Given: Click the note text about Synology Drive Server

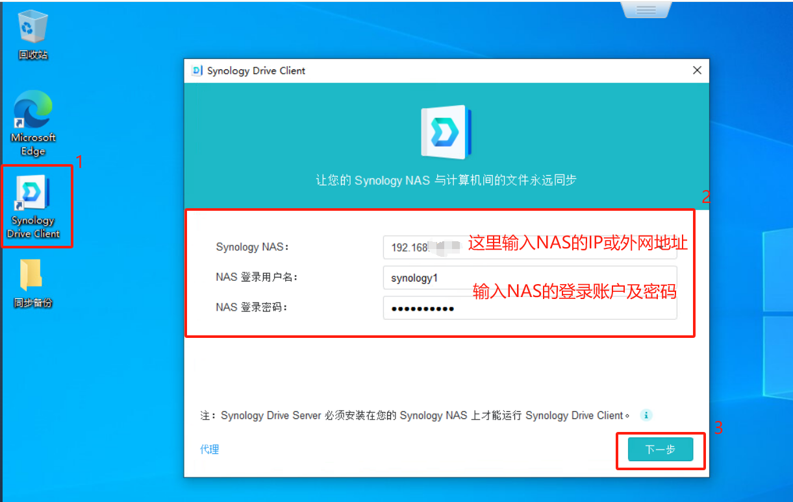Looking at the screenshot, I should [x=416, y=415].
